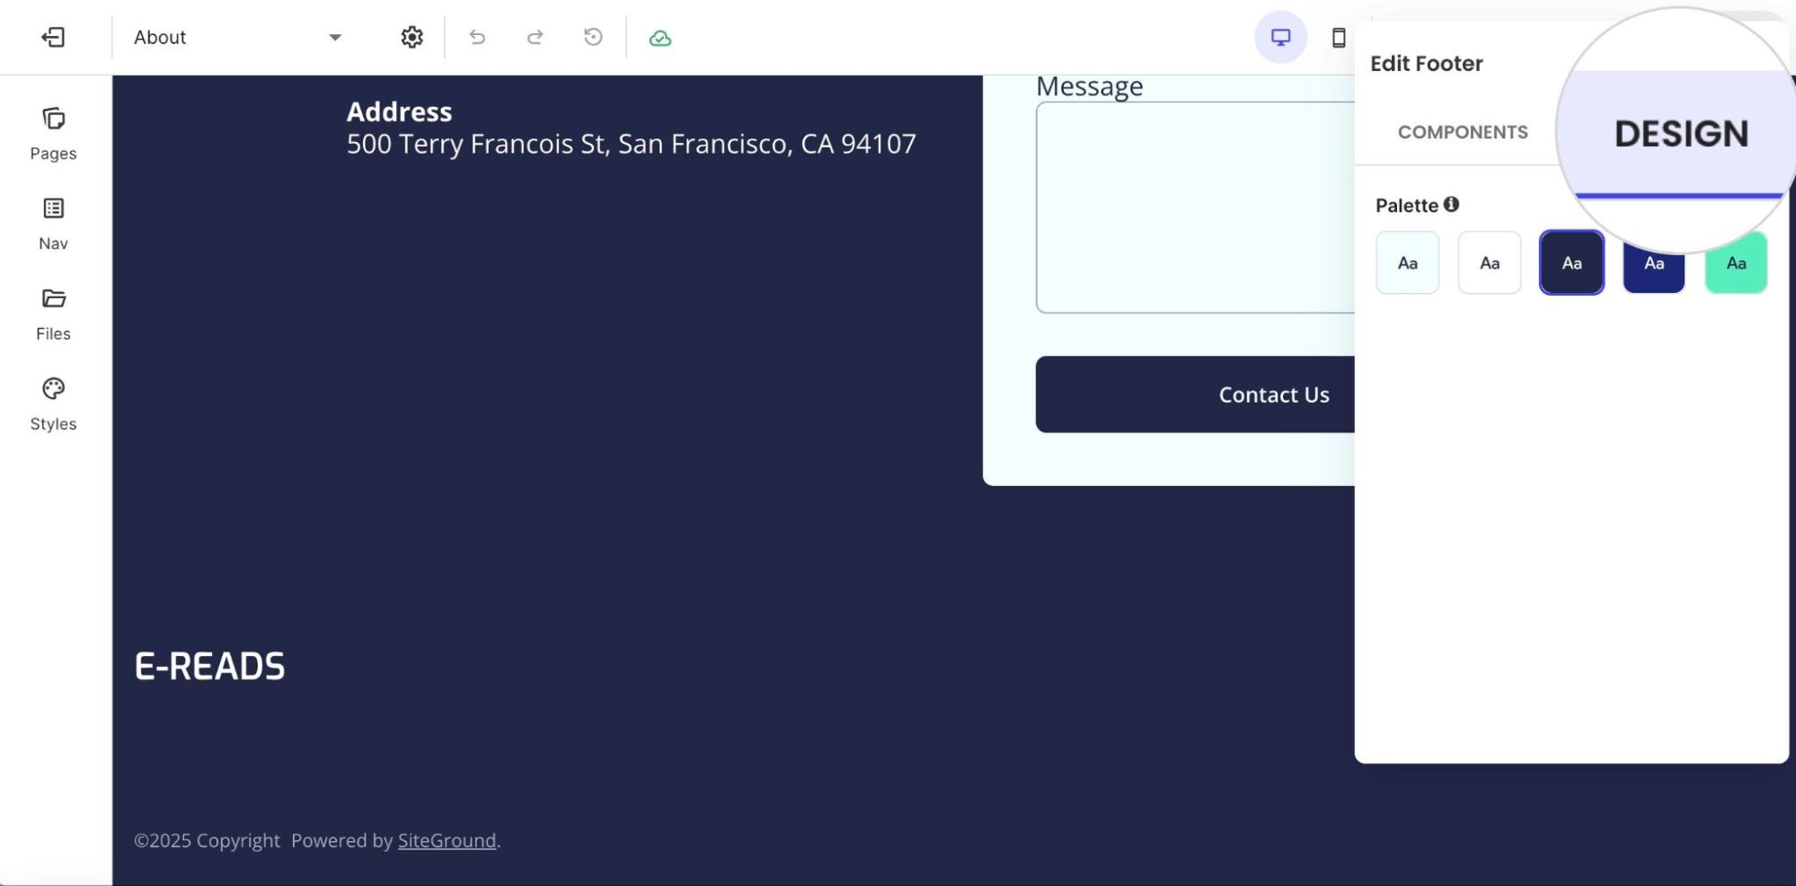Select the light cyan palette swatch
The image size is (1796, 886).
coord(1407,262)
